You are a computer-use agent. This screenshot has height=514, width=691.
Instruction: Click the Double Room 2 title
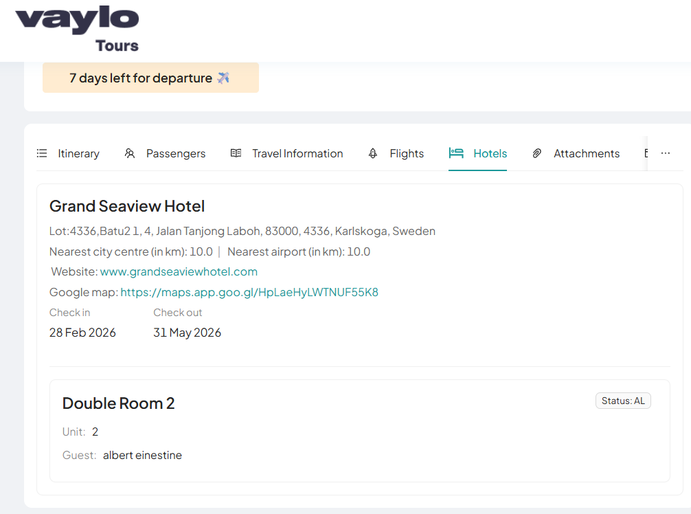pyautogui.click(x=118, y=403)
